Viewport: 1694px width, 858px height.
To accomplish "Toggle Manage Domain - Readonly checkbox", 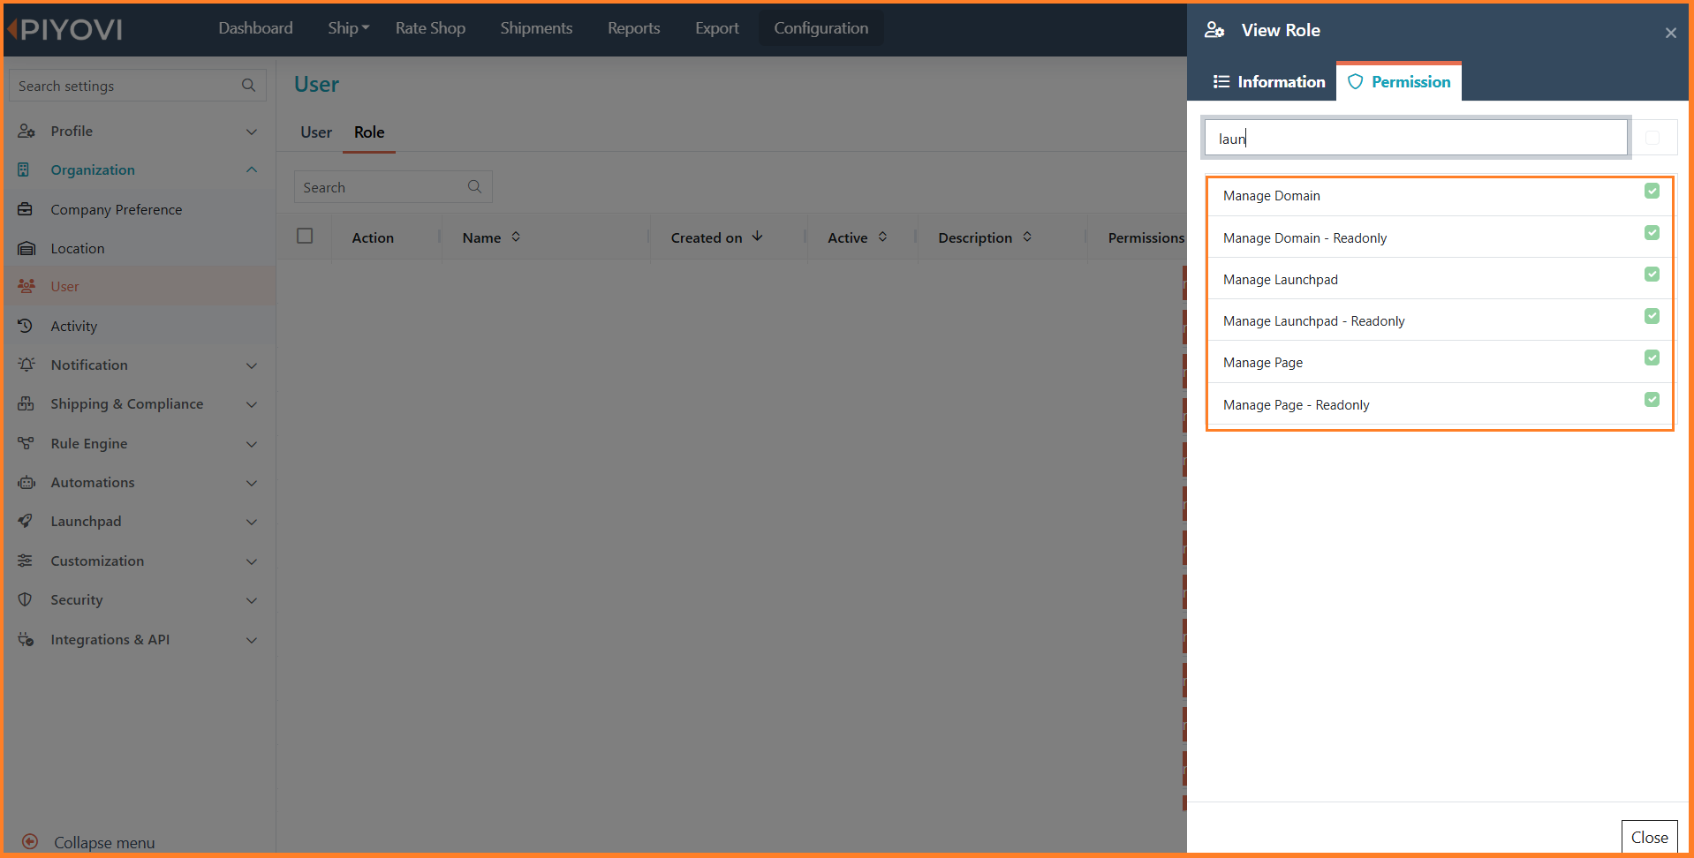I will 1652,233.
